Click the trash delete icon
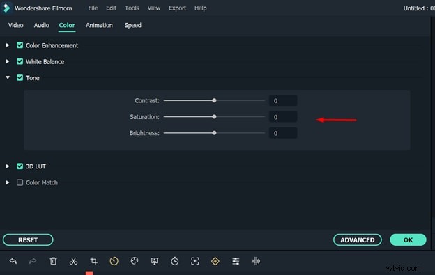 tap(53, 261)
